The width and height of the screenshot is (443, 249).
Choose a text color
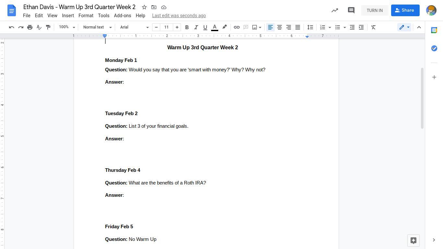click(215, 27)
